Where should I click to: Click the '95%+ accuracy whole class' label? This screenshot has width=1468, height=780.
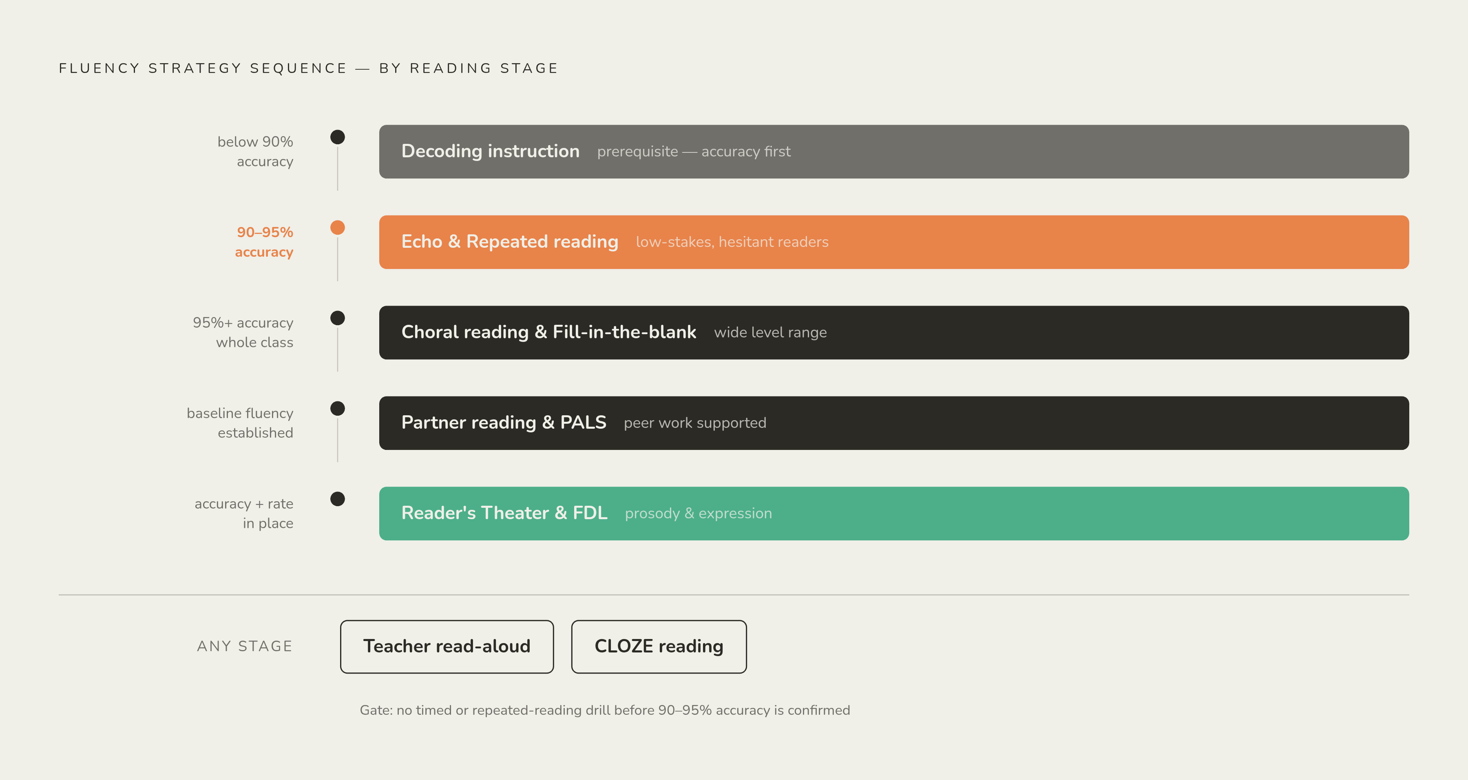click(243, 333)
